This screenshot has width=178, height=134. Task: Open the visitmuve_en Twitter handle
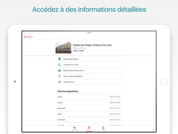[x=69, y=82]
